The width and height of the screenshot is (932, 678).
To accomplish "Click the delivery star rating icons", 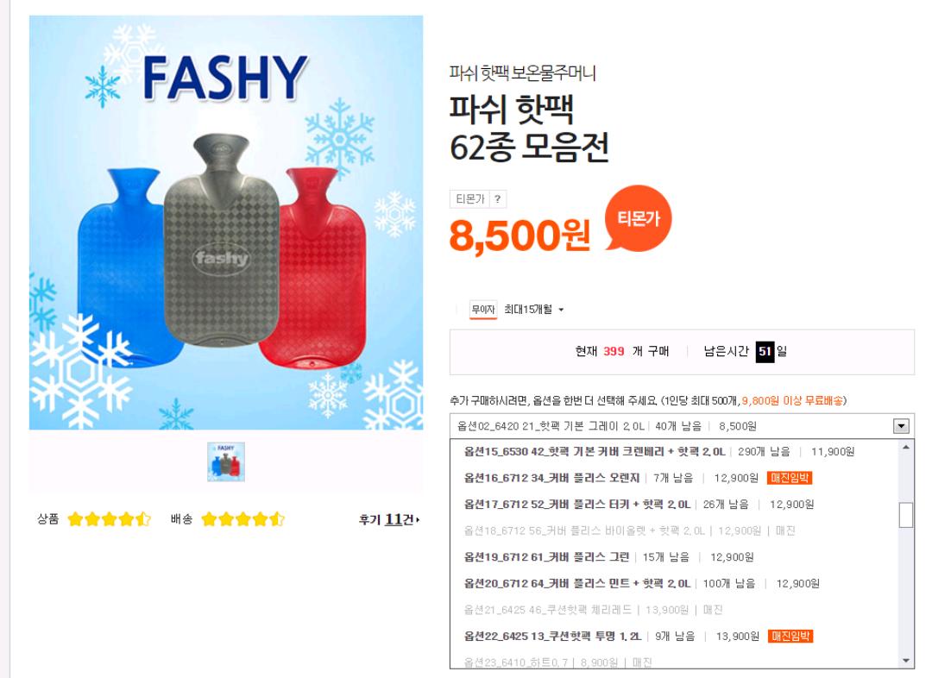I will [242, 519].
